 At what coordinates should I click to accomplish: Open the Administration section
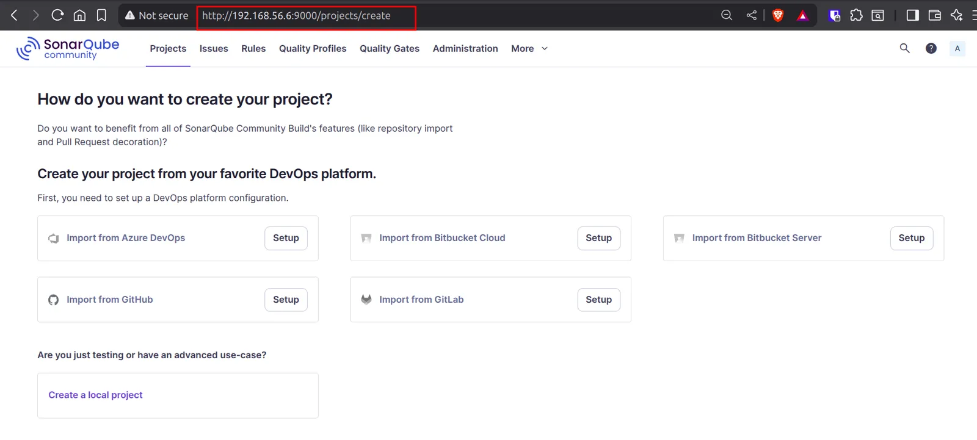pyautogui.click(x=465, y=48)
